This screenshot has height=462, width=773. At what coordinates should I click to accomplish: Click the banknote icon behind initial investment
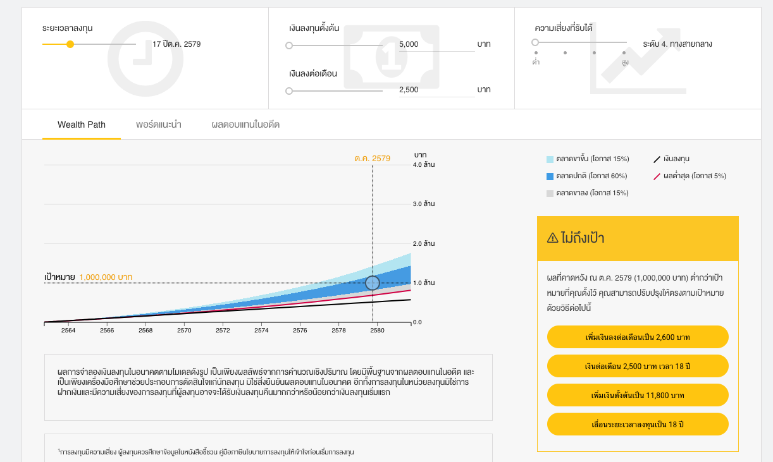tap(391, 57)
